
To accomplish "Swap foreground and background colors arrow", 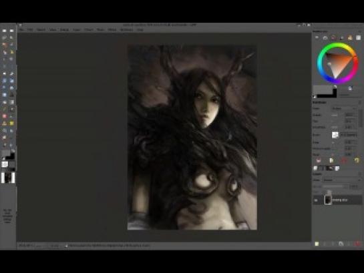I will click(x=335, y=87).
